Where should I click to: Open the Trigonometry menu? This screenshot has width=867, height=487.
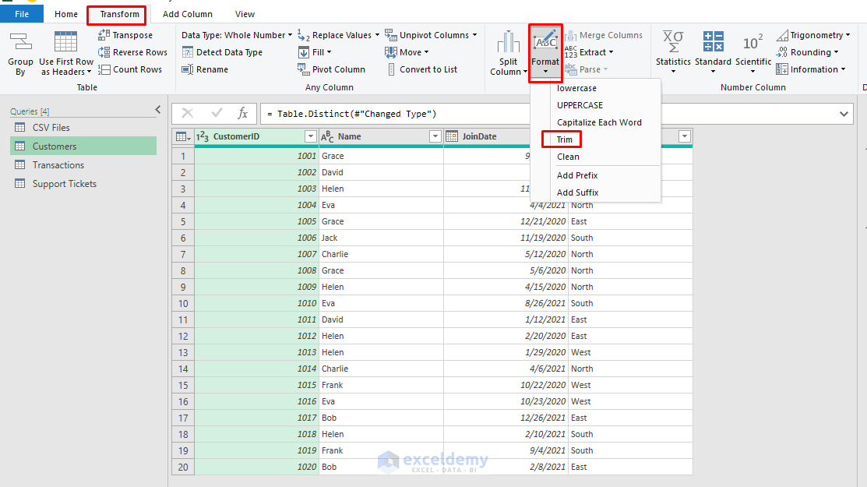point(813,35)
